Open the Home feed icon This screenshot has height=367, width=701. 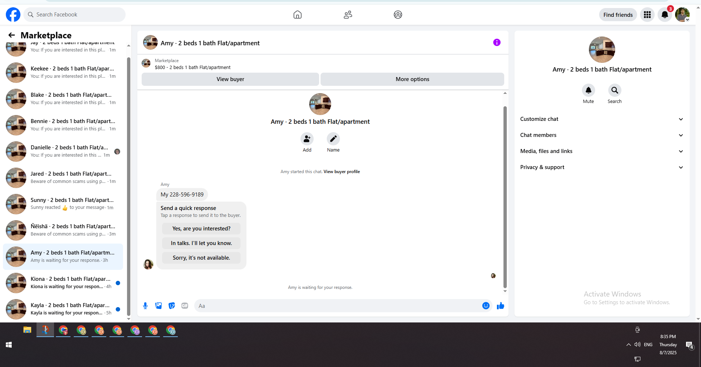pos(298,15)
